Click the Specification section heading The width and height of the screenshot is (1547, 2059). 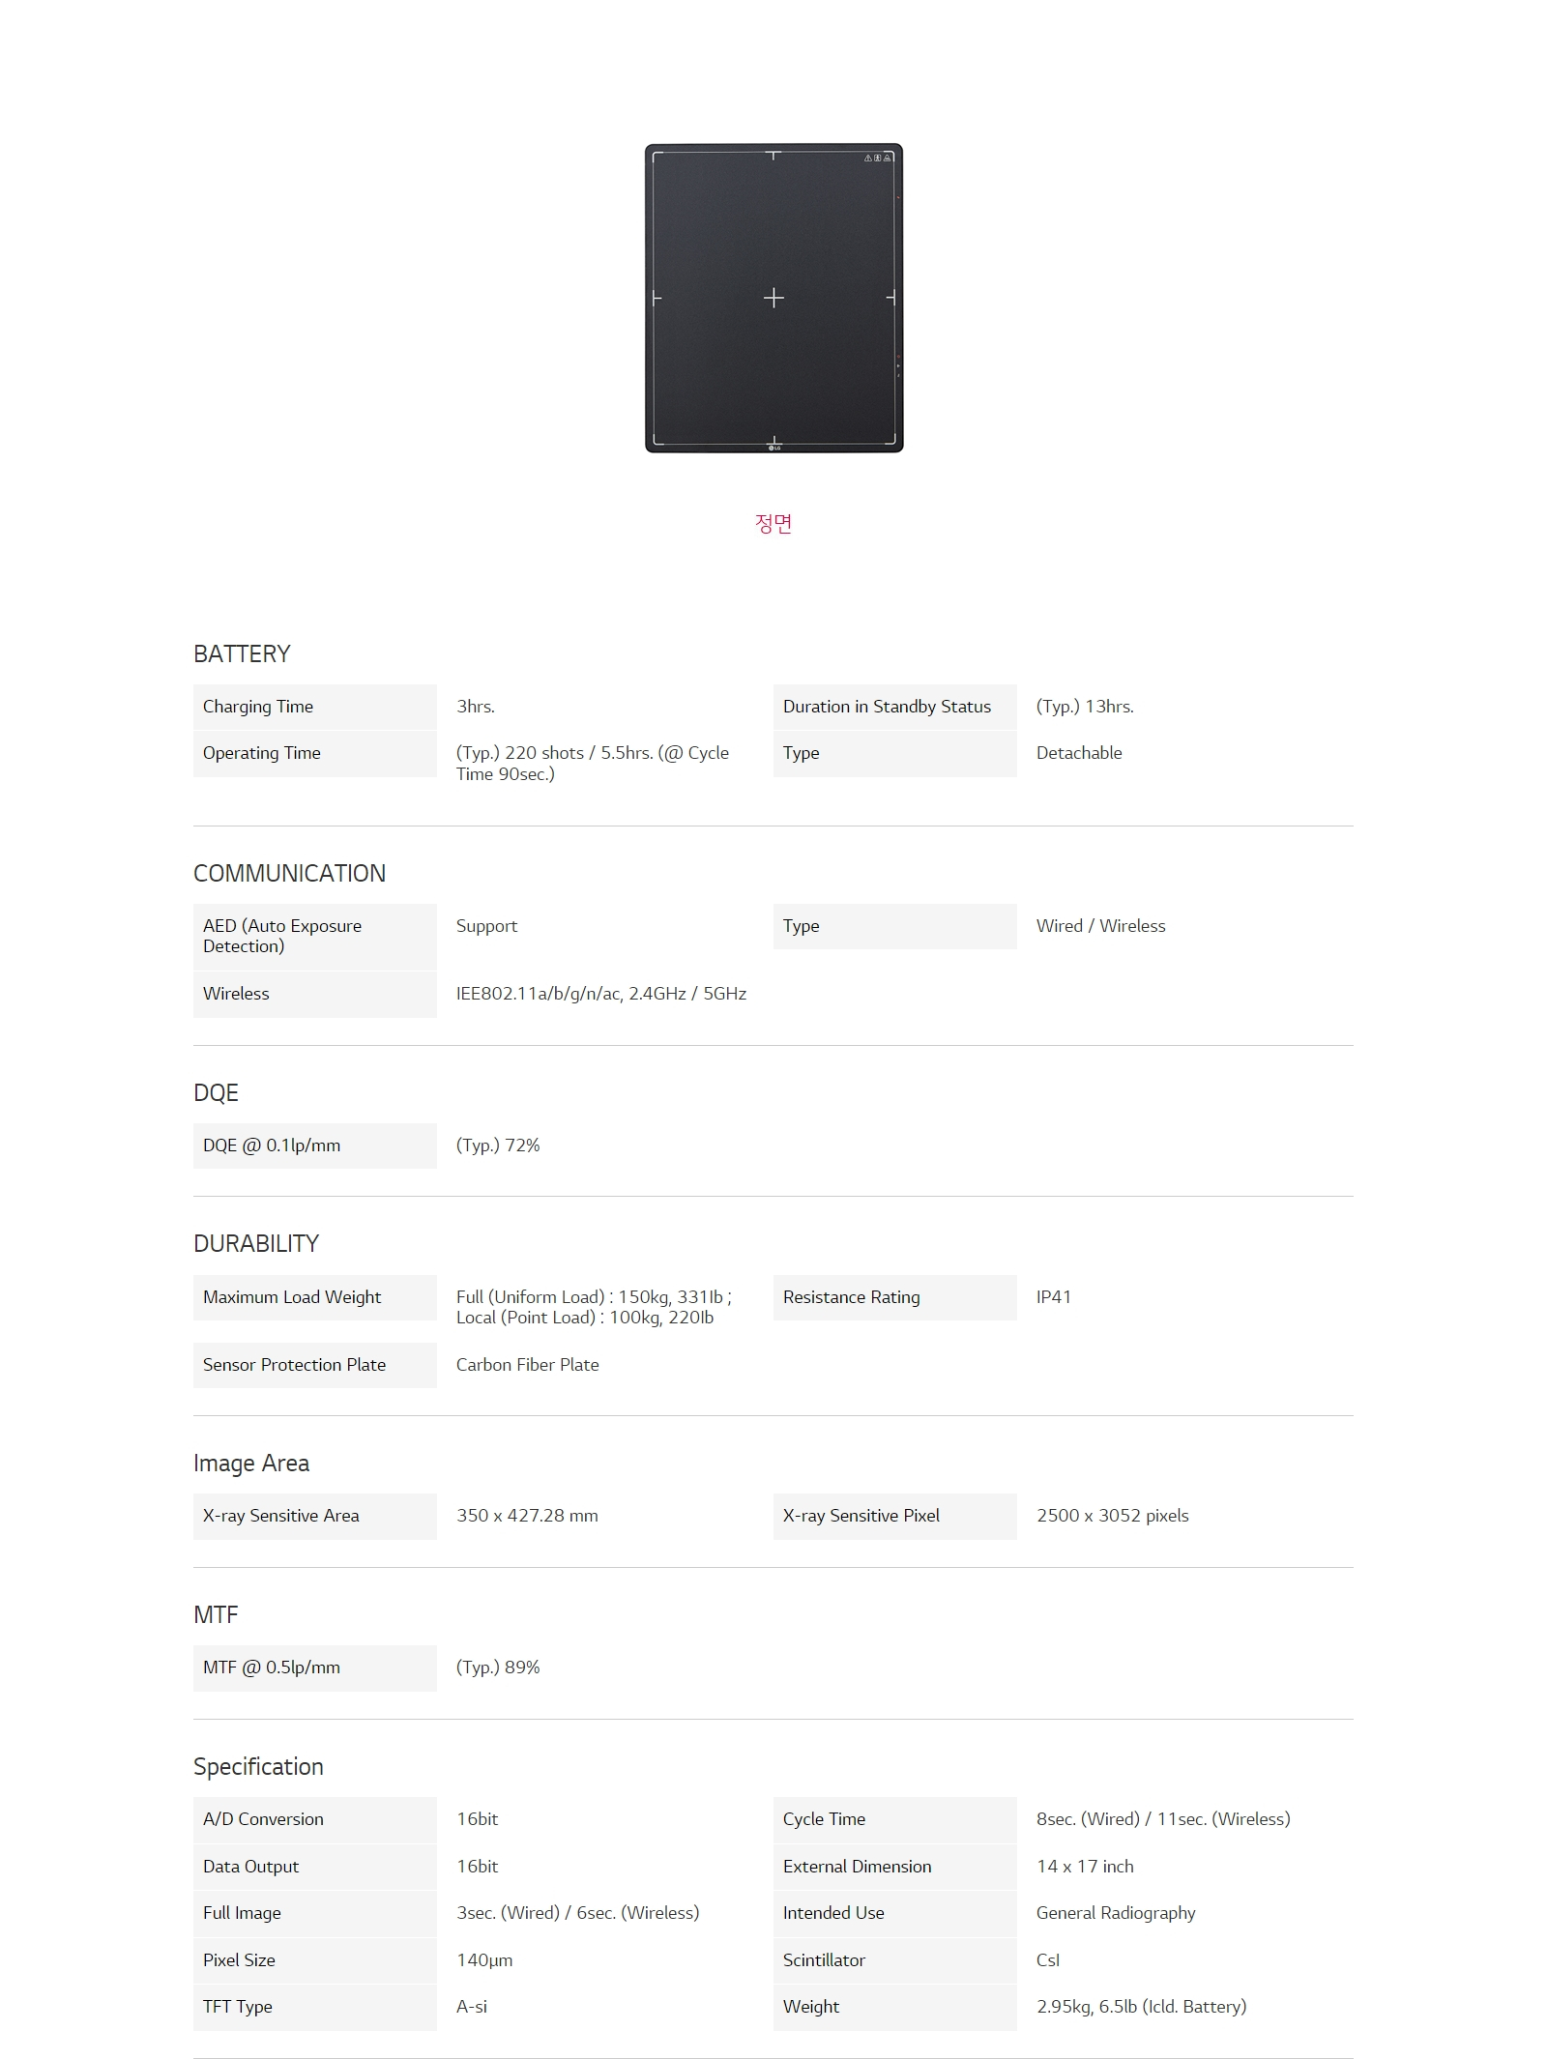coord(258,1767)
